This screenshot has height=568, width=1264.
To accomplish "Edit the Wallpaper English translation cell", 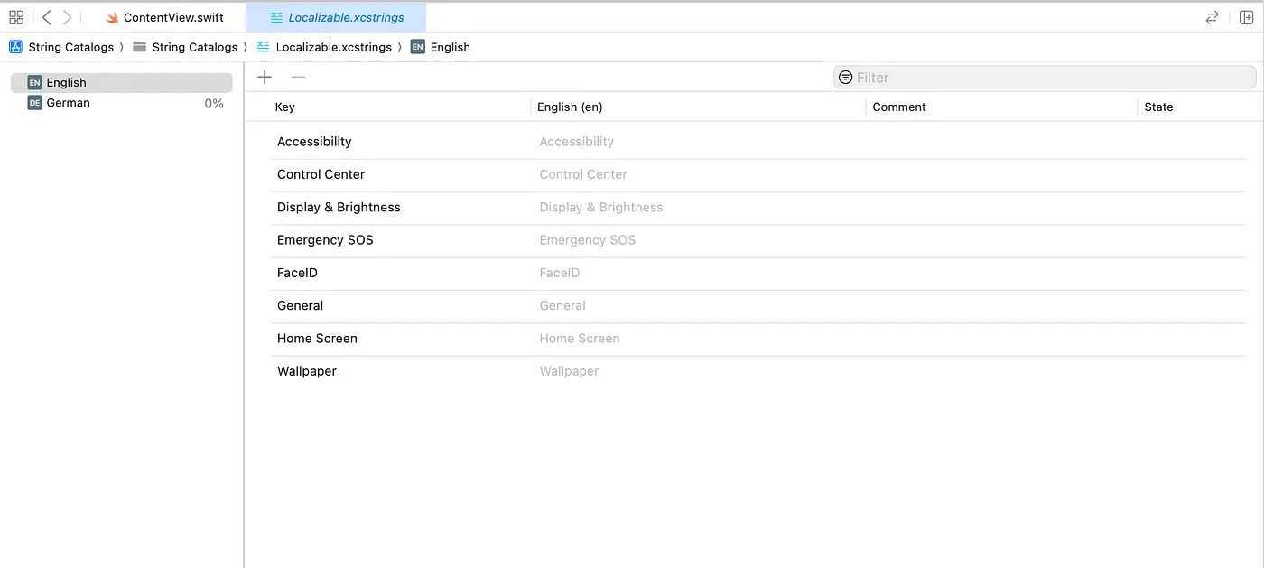I will pyautogui.click(x=569, y=371).
